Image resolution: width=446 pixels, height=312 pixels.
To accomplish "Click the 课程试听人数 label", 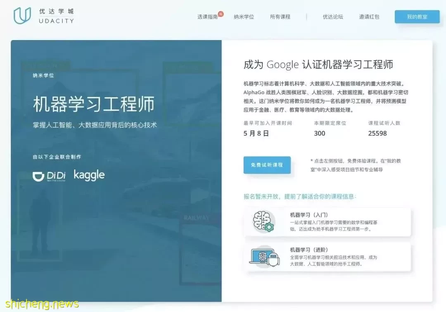I will (x=384, y=123).
